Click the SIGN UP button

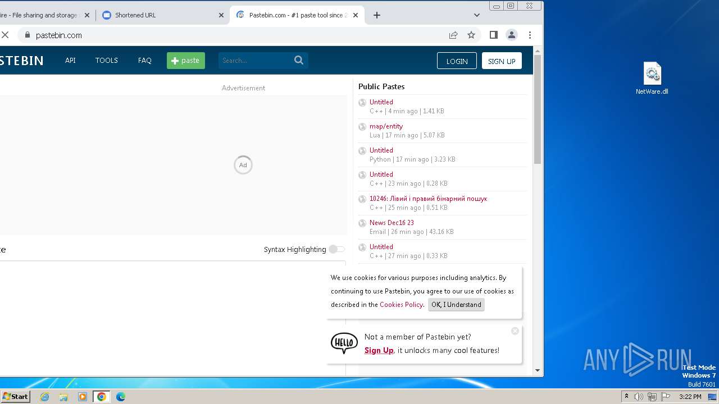(x=502, y=61)
